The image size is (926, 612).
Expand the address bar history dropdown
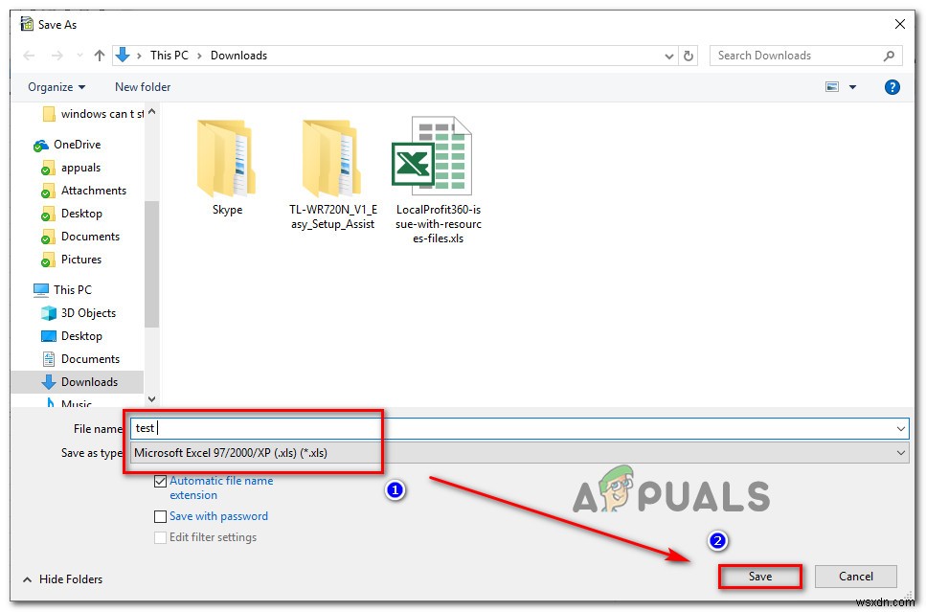[668, 57]
